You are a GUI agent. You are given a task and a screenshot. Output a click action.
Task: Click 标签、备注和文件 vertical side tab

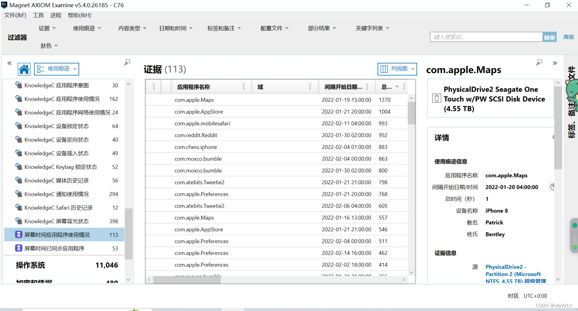pos(571,103)
